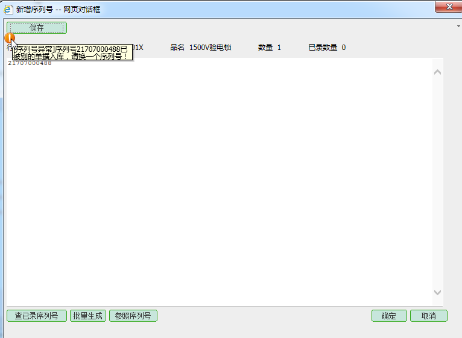462x338 pixels.
Task: Click the dialog title 新增序列号 -- 网页对话框
Action: coord(58,10)
